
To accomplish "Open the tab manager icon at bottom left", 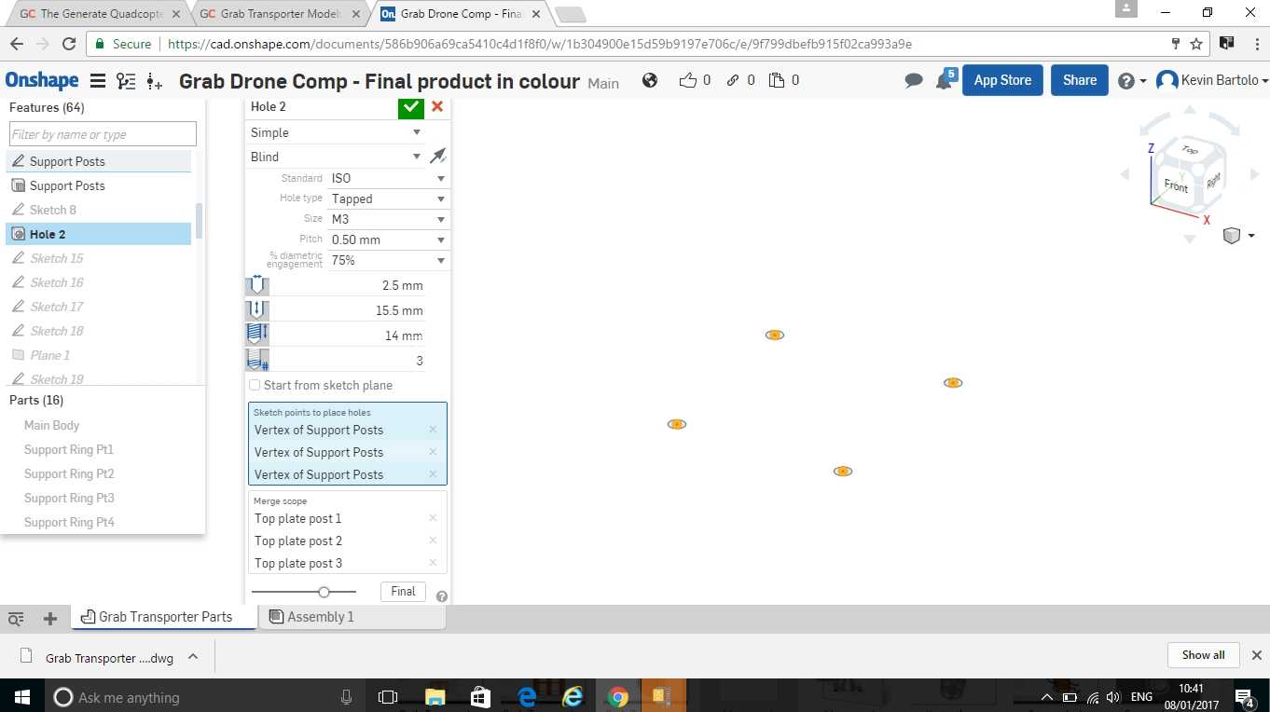I will click(16, 618).
